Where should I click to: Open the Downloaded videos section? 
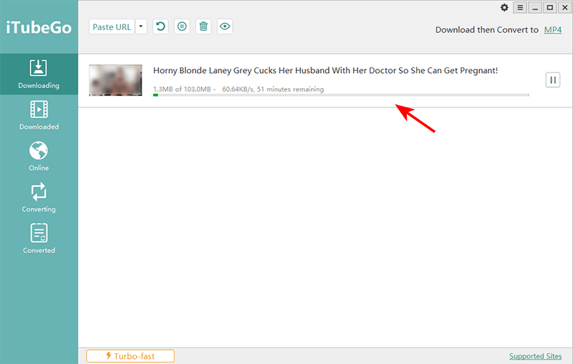pyautogui.click(x=39, y=115)
